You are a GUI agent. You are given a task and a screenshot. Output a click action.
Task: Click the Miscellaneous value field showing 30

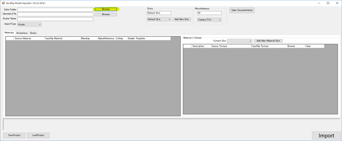pyautogui.click(x=209, y=13)
